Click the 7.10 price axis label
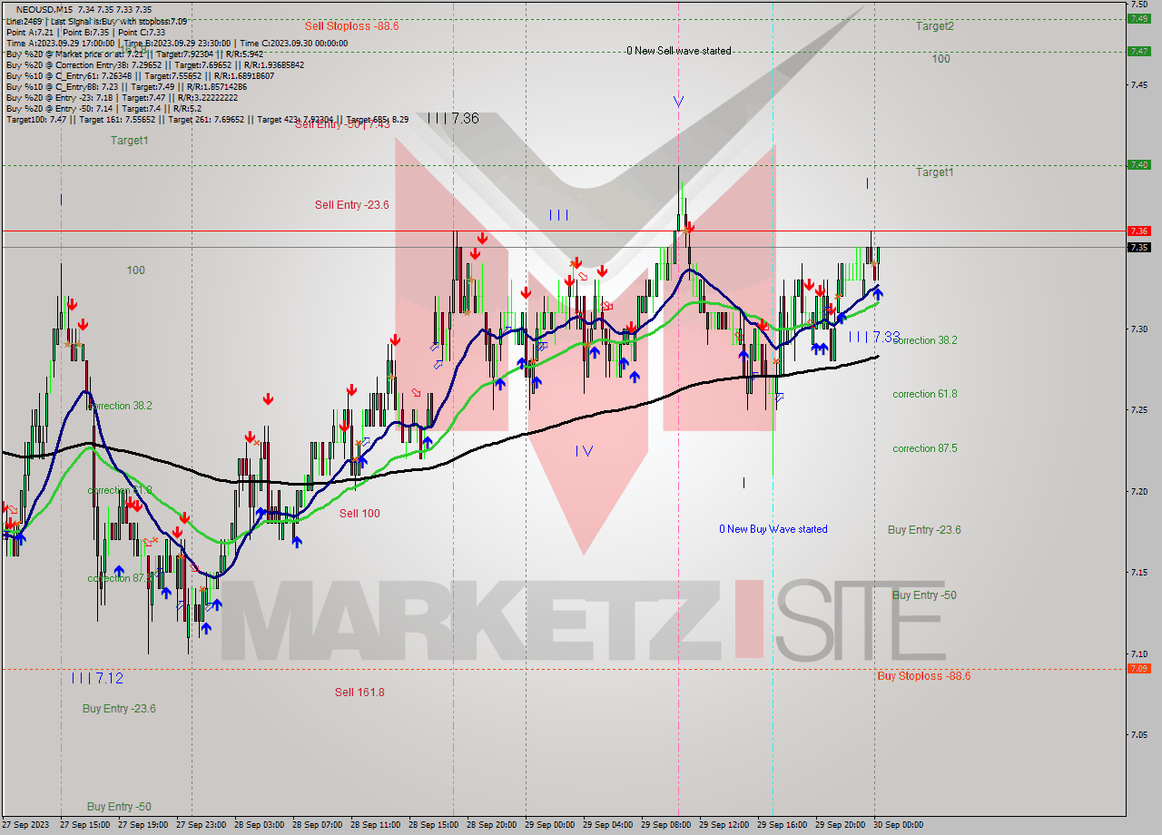Viewport: 1162px width, 835px height. coord(1138,653)
